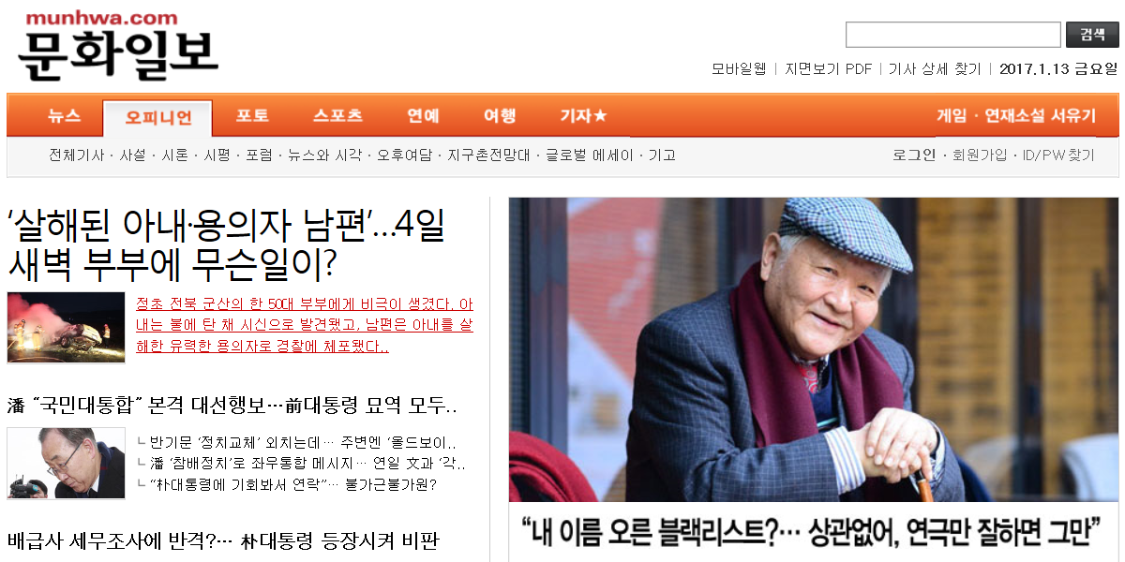Click the 검색 search button
The width and height of the screenshot is (1125, 562).
click(1092, 35)
